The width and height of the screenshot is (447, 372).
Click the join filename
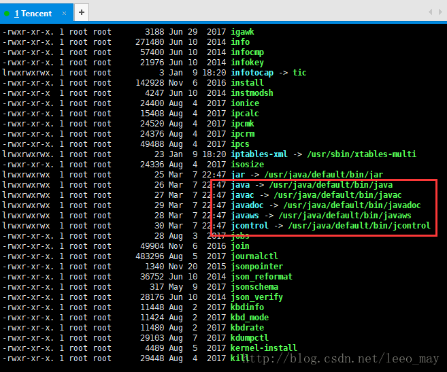tap(240, 246)
